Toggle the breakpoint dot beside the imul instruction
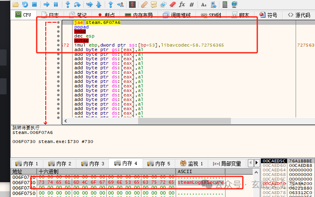Viewport: 315px width, 197px height. click(58, 45)
